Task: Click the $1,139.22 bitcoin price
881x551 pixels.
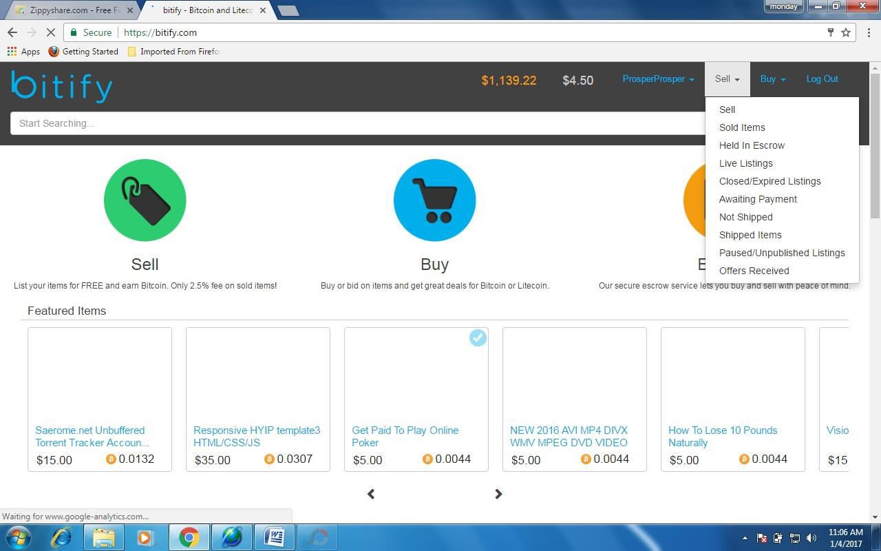Action: (x=509, y=81)
